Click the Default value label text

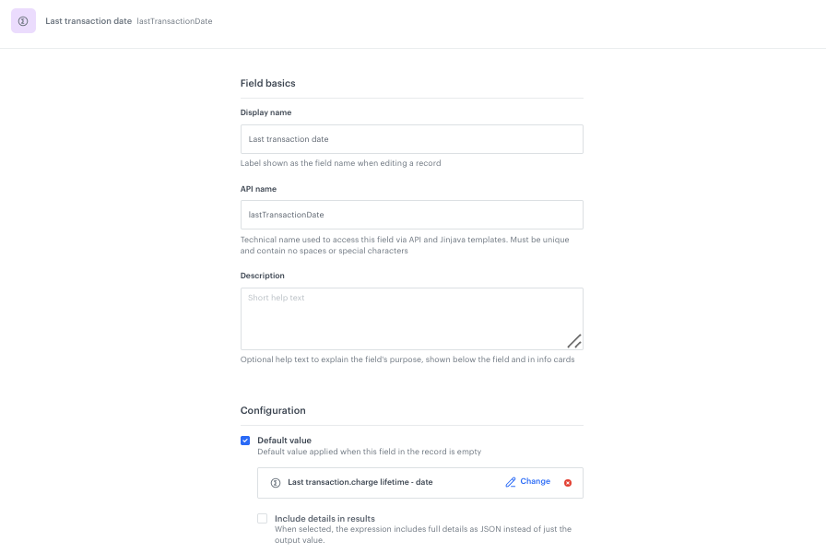click(284, 441)
